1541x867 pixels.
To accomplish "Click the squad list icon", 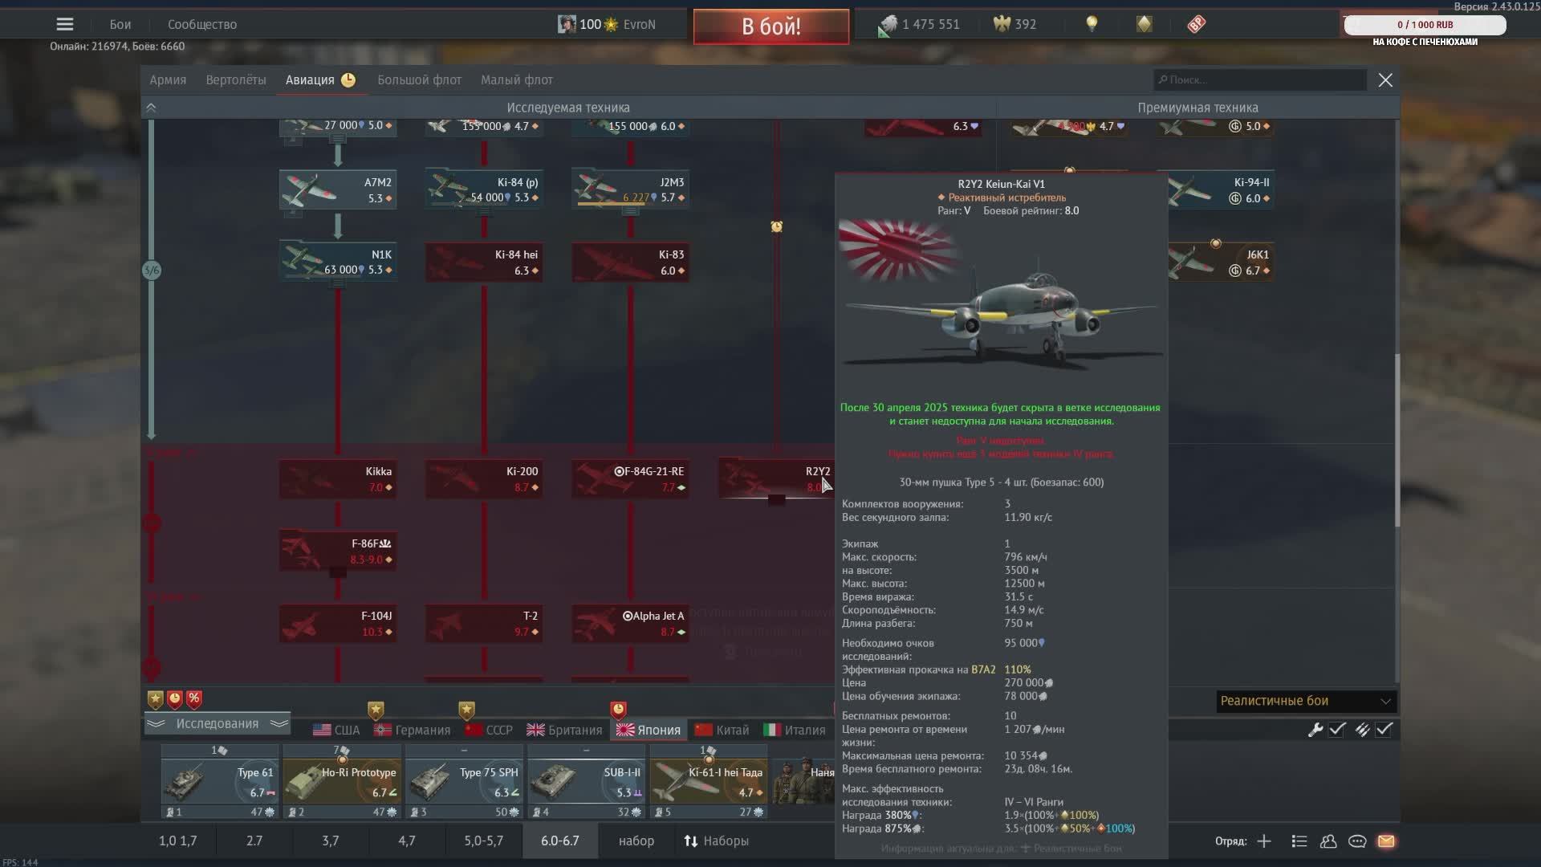I will (1299, 841).
